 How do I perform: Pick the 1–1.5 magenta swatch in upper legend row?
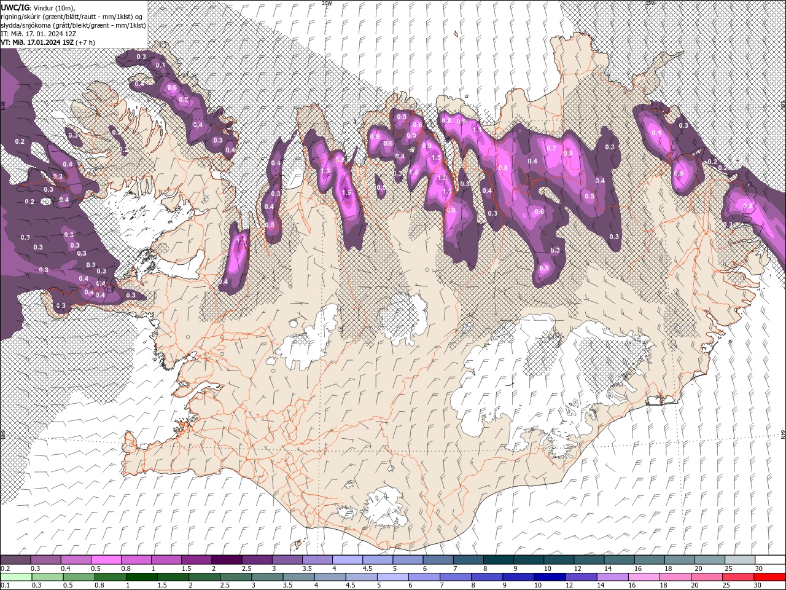point(166,560)
